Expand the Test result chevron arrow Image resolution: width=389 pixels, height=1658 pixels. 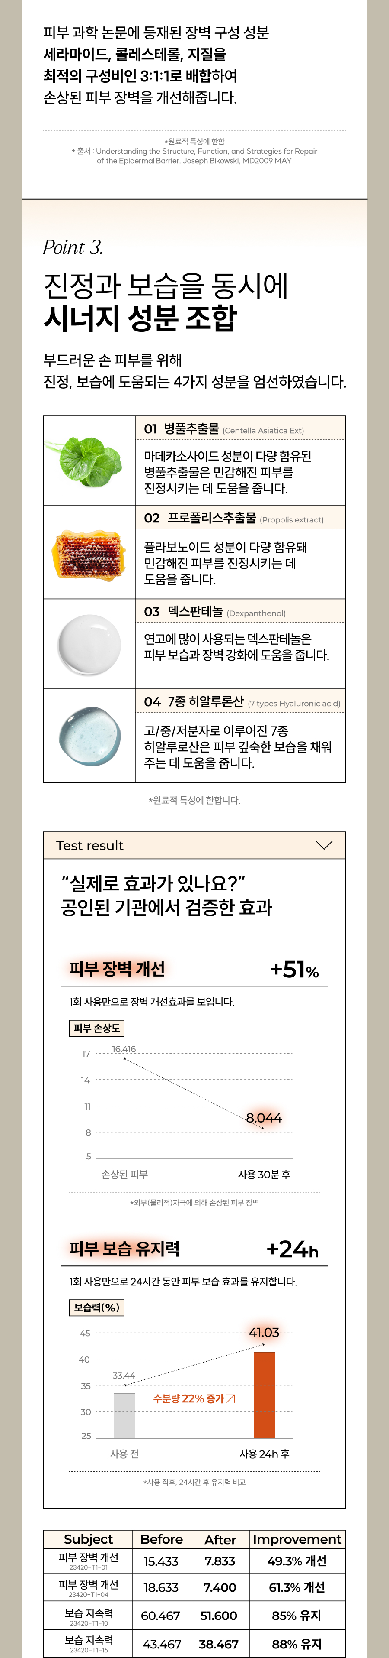pyautogui.click(x=324, y=845)
